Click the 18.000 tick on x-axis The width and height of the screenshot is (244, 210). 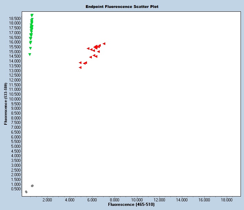(227, 200)
